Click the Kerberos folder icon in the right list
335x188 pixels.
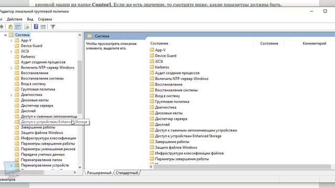coord(152,67)
